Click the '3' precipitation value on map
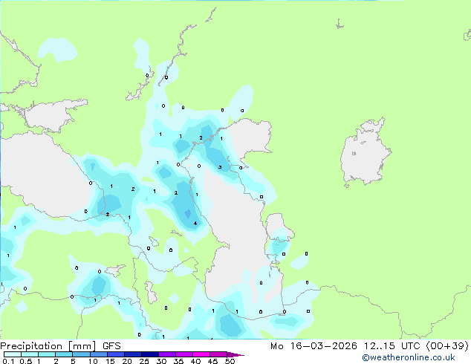471x364 pixels. tap(220, 167)
